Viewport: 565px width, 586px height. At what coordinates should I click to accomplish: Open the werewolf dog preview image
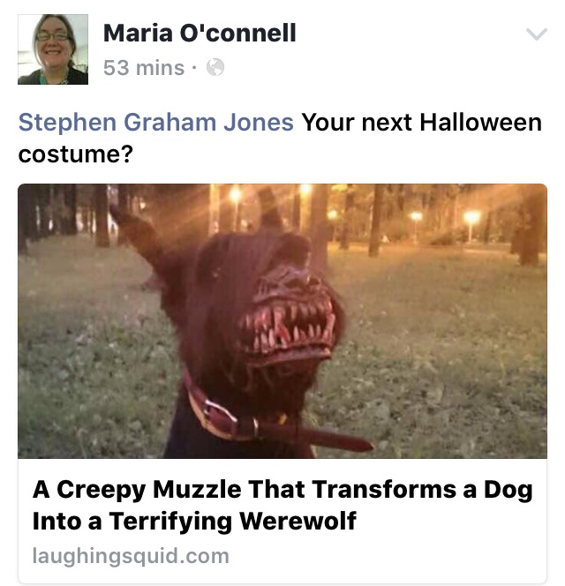tap(282, 321)
